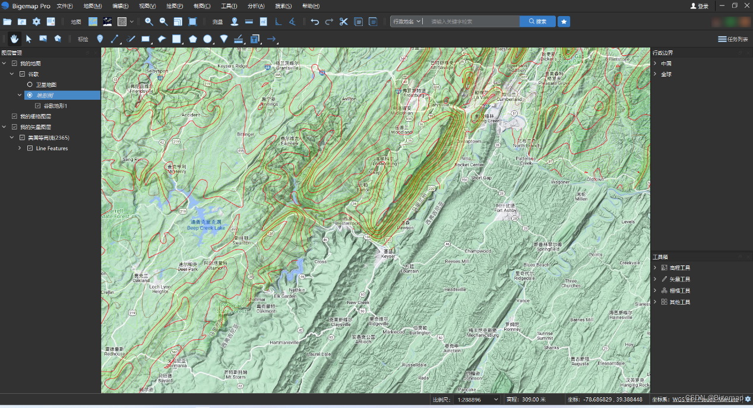Open the 编辑(E) menu
753x408 pixels.
(121, 6)
